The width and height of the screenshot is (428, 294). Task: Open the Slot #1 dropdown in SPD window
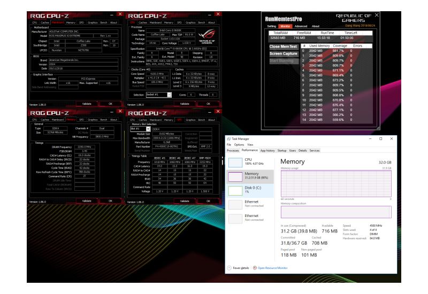(148, 129)
